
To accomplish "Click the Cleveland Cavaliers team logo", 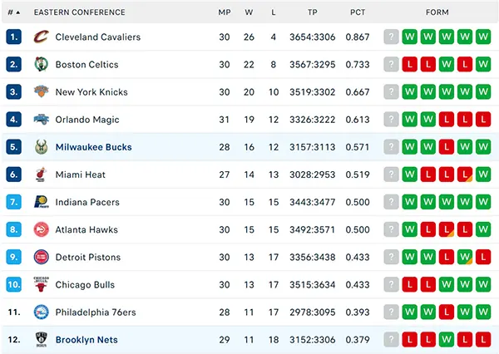I will coord(42,37).
